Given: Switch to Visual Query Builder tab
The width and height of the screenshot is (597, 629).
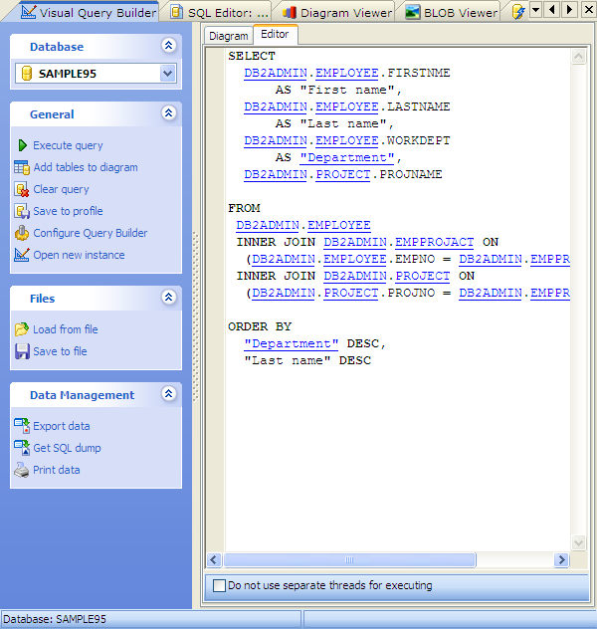Looking at the screenshot, I should [x=89, y=12].
